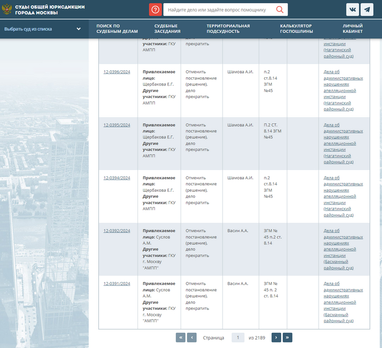
Task: Go to the next page arrow
Action: coord(276,338)
